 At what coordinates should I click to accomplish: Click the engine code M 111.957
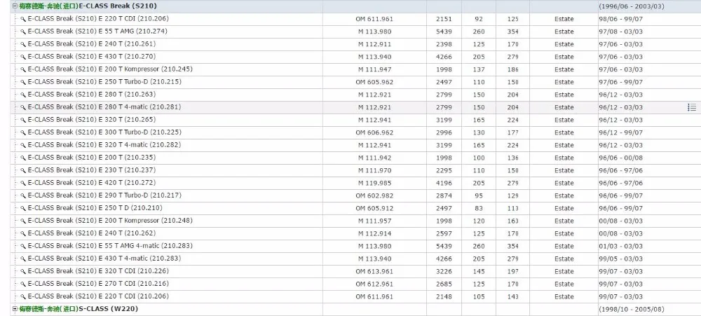pyautogui.click(x=374, y=221)
